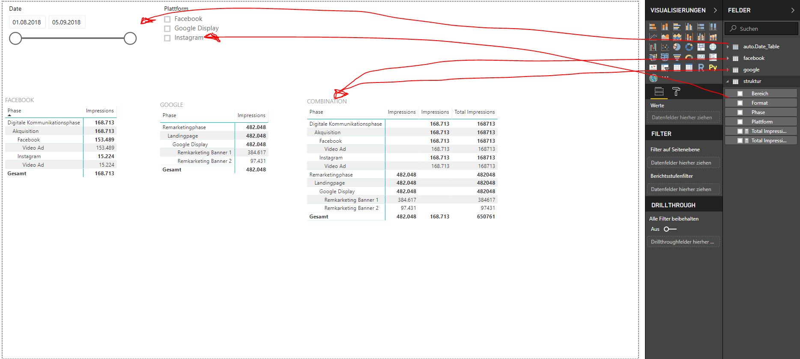Check the Bereich field checkbox
The image size is (800, 359).
[740, 94]
